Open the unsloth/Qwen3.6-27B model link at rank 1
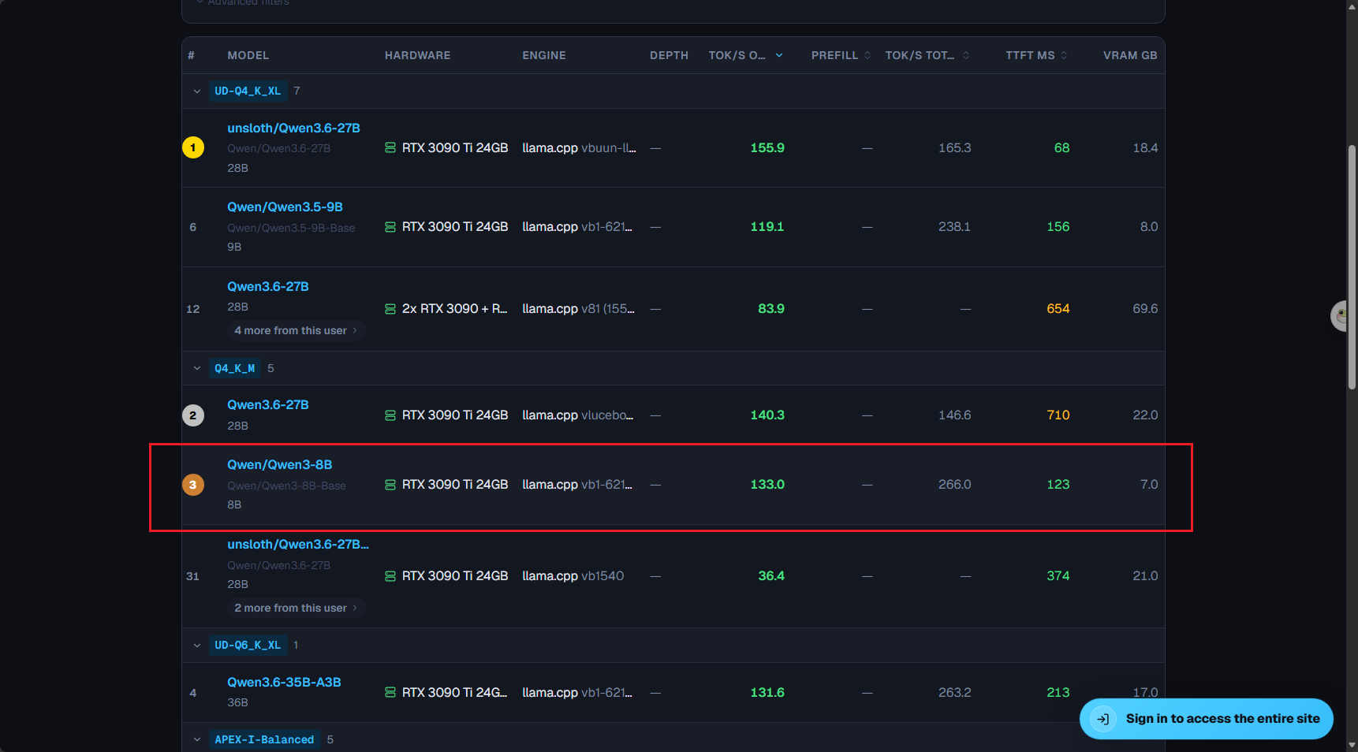Viewport: 1358px width, 752px height. [x=293, y=128]
